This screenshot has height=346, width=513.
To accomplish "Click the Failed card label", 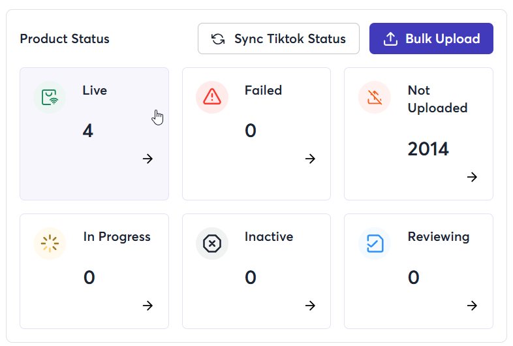I will (x=264, y=90).
